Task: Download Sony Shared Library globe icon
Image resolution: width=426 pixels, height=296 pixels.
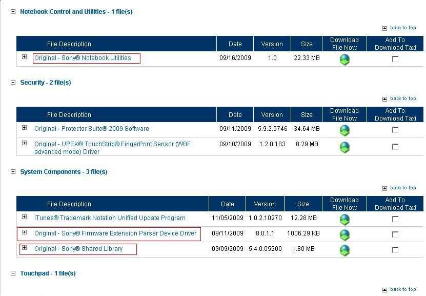Action: coord(344,250)
